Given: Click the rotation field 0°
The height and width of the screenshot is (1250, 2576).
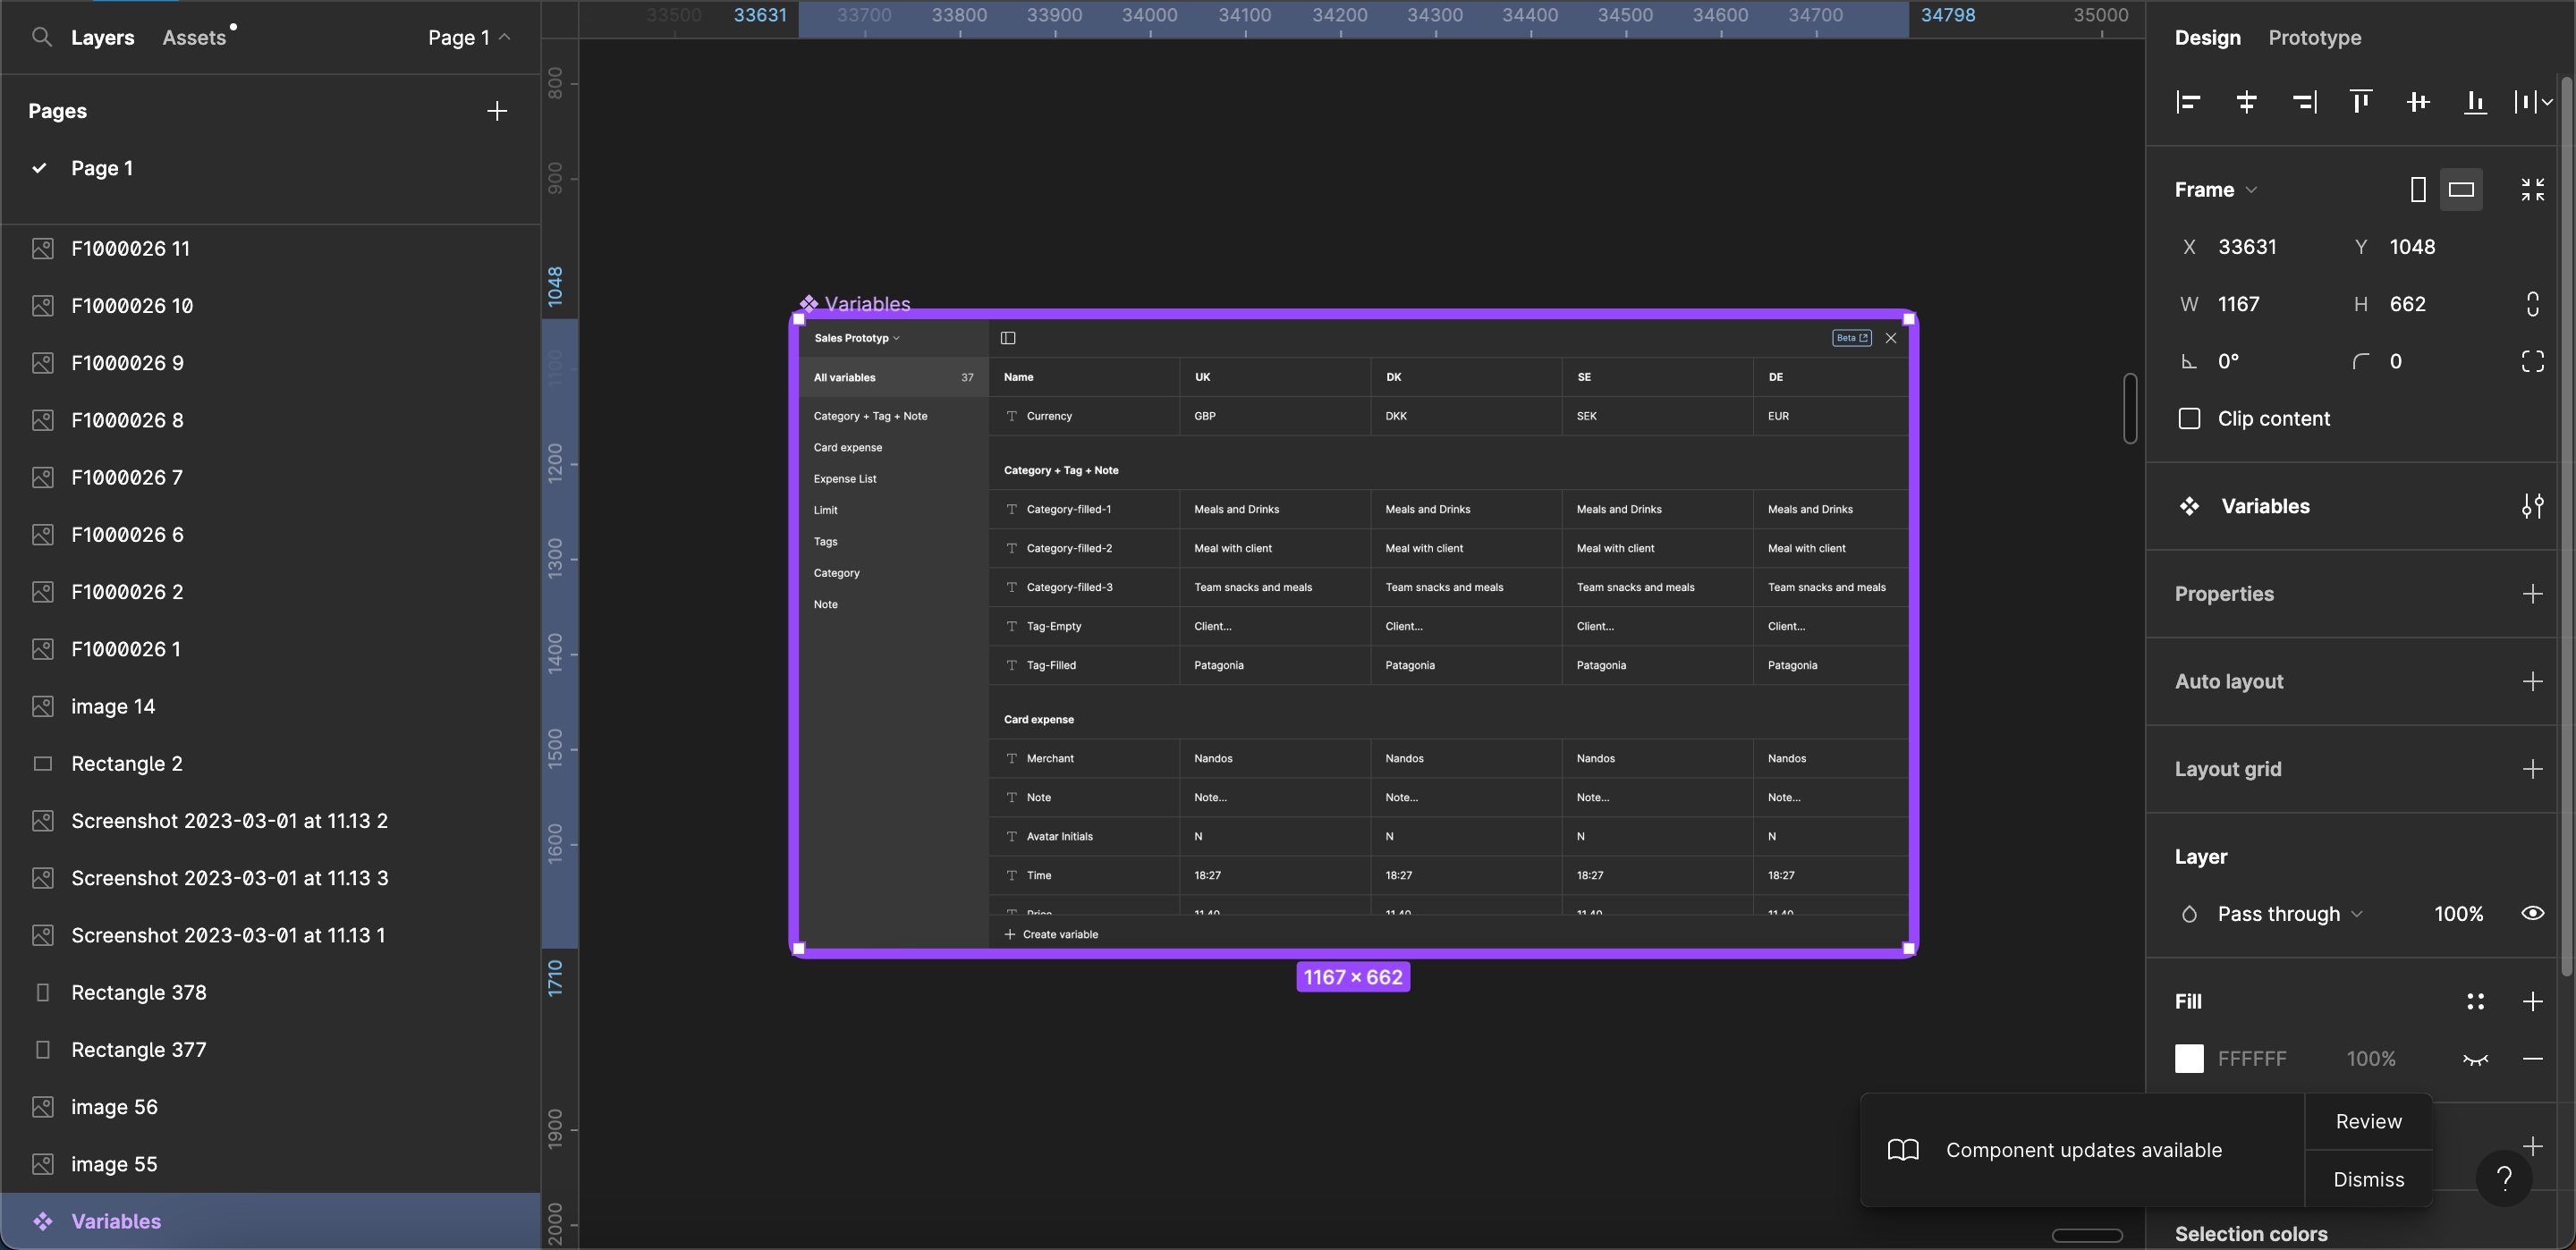Looking at the screenshot, I should [2228, 361].
